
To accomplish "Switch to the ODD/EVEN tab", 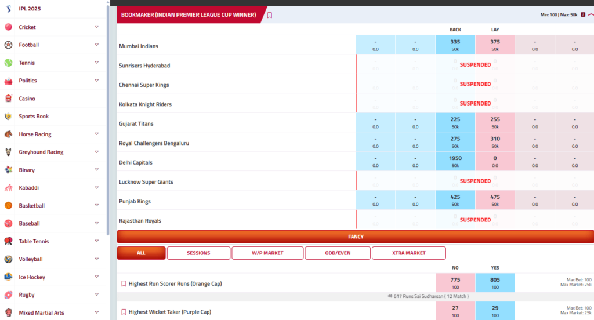I will tap(338, 253).
